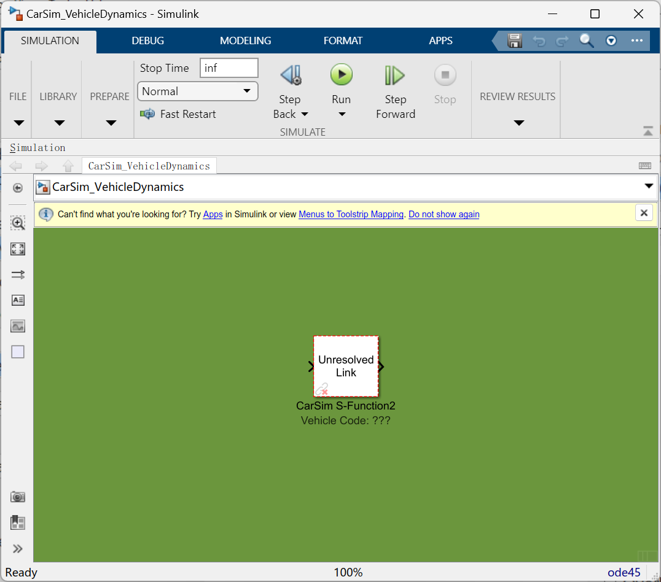Select the Image insert tool
The image size is (661, 582).
(18, 326)
